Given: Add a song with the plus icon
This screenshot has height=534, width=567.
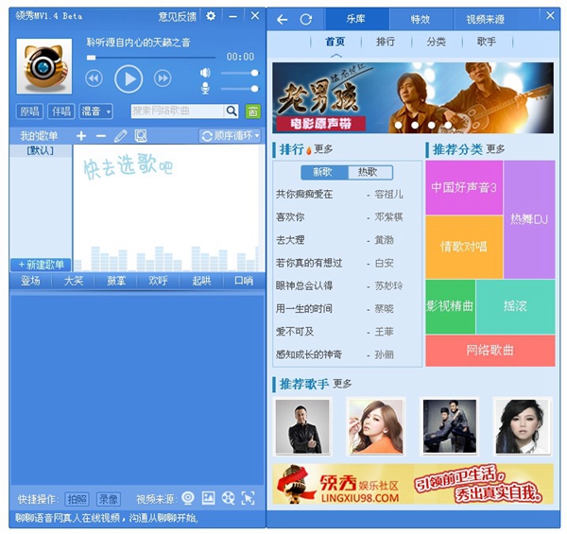Looking at the screenshot, I should pyautogui.click(x=81, y=136).
